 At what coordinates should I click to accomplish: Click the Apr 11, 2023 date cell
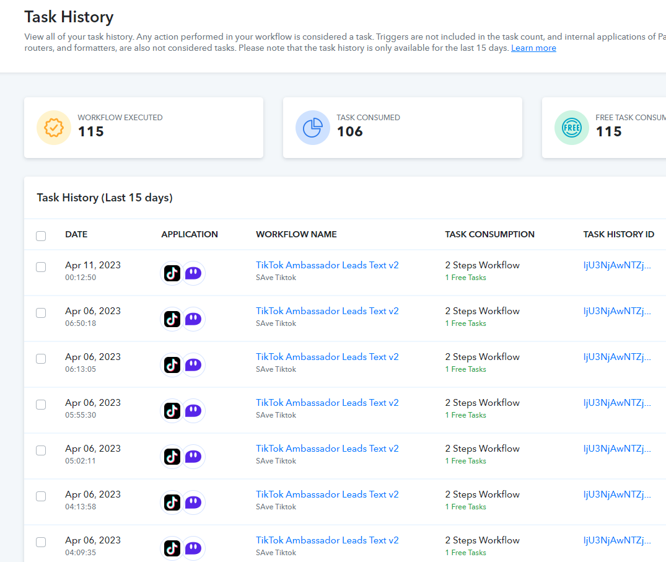tap(93, 265)
